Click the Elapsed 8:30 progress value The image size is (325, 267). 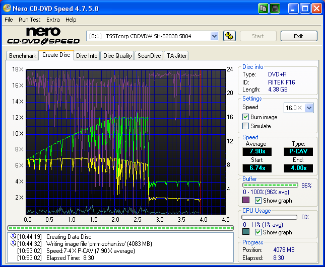(x=278, y=258)
